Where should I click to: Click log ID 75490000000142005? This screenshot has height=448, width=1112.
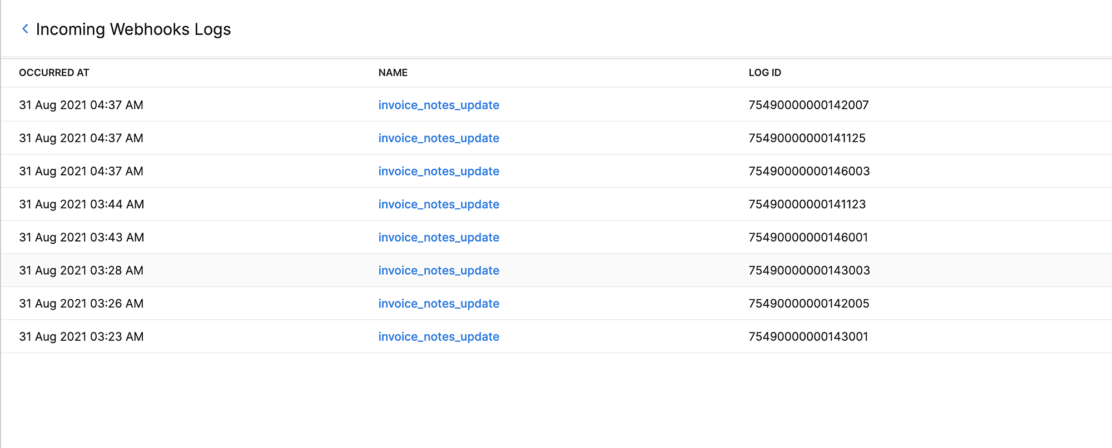tap(809, 303)
